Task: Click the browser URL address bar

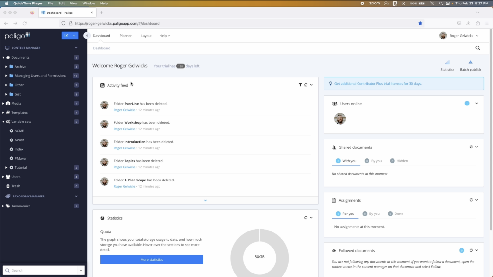Action: [x=242, y=23]
